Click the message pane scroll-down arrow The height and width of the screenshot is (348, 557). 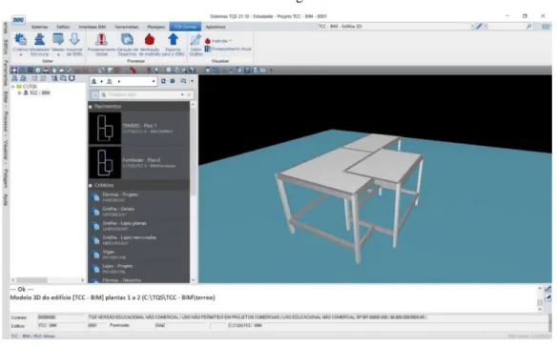540,309
